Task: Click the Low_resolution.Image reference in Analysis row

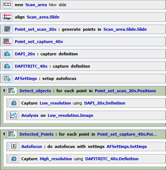Action: tap(71, 115)
